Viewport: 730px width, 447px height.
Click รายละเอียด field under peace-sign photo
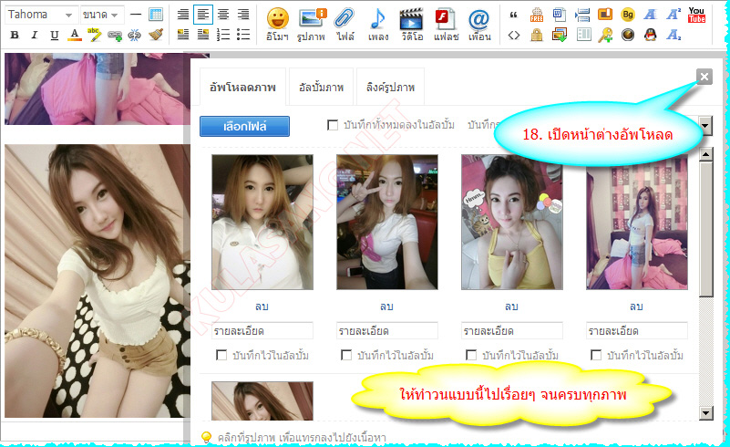tap(387, 331)
